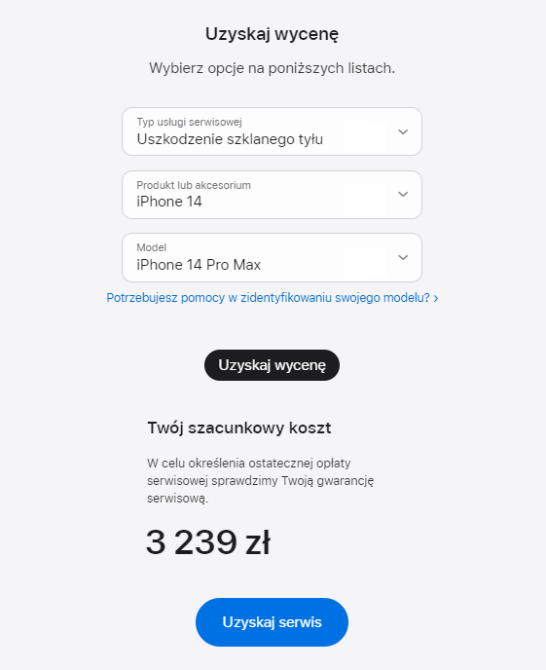Click the black Uzyskaj wycenę button
The image size is (546, 670).
point(272,365)
